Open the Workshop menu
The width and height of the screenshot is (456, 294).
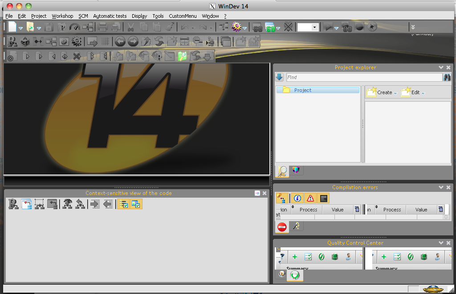62,16
